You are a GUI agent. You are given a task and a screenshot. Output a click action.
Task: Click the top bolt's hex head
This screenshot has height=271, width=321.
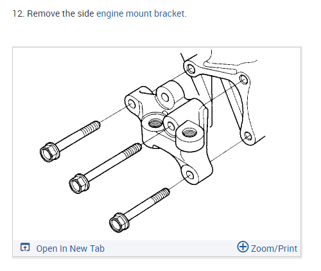coord(49,152)
